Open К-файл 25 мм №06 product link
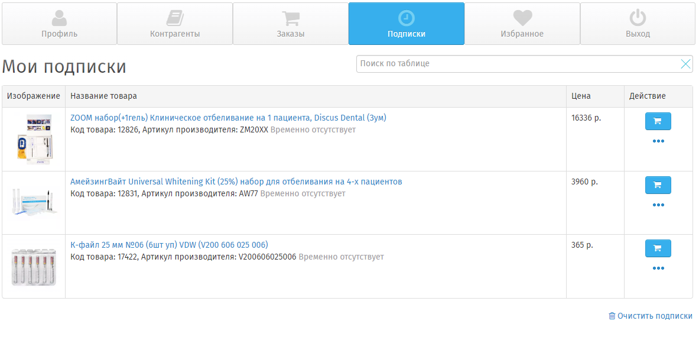 tap(169, 245)
